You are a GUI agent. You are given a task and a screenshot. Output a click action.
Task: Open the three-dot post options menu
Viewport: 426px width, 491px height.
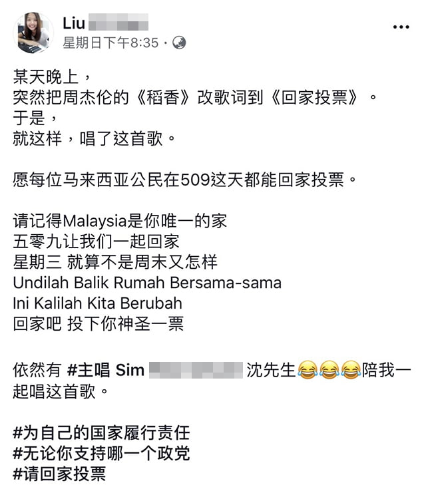click(401, 27)
